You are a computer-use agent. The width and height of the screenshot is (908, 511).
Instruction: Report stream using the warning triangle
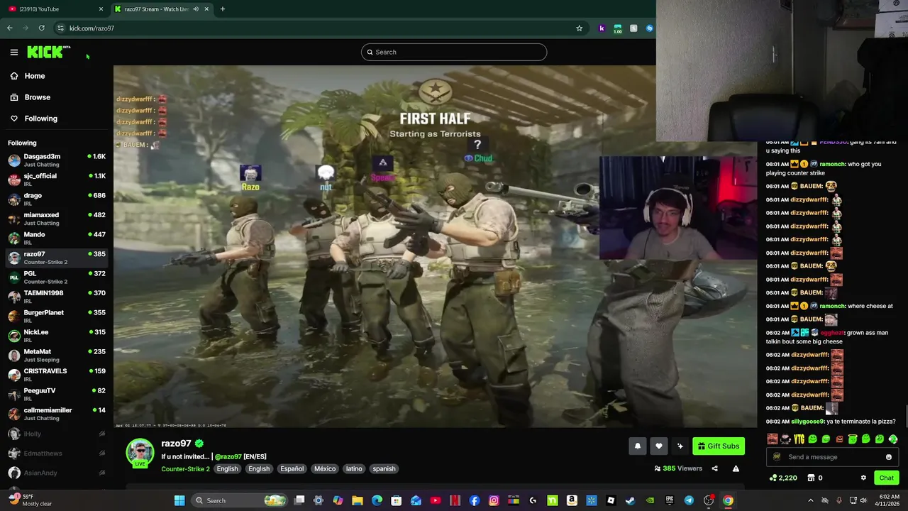pos(736,468)
